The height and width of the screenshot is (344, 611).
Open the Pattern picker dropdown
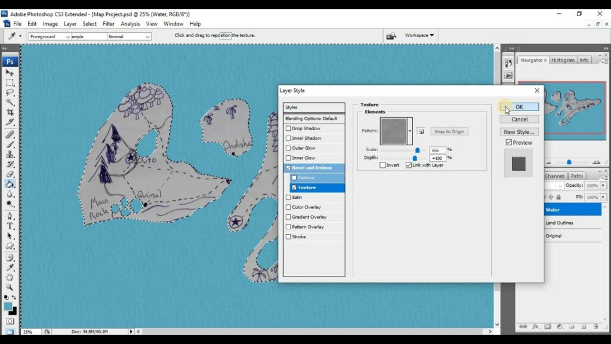point(410,131)
